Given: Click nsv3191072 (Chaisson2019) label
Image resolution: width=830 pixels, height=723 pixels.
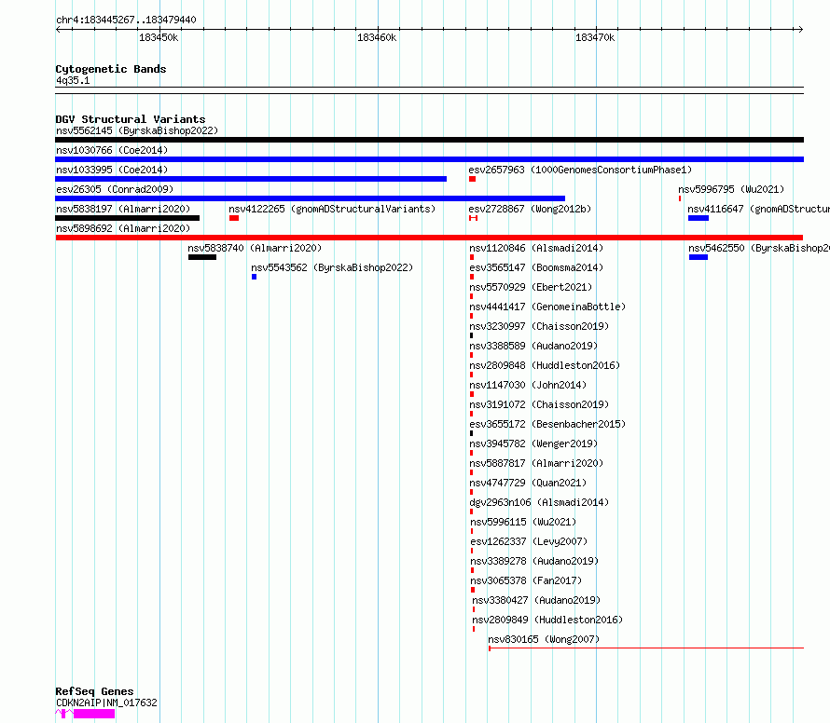Looking at the screenshot, I should [x=539, y=404].
